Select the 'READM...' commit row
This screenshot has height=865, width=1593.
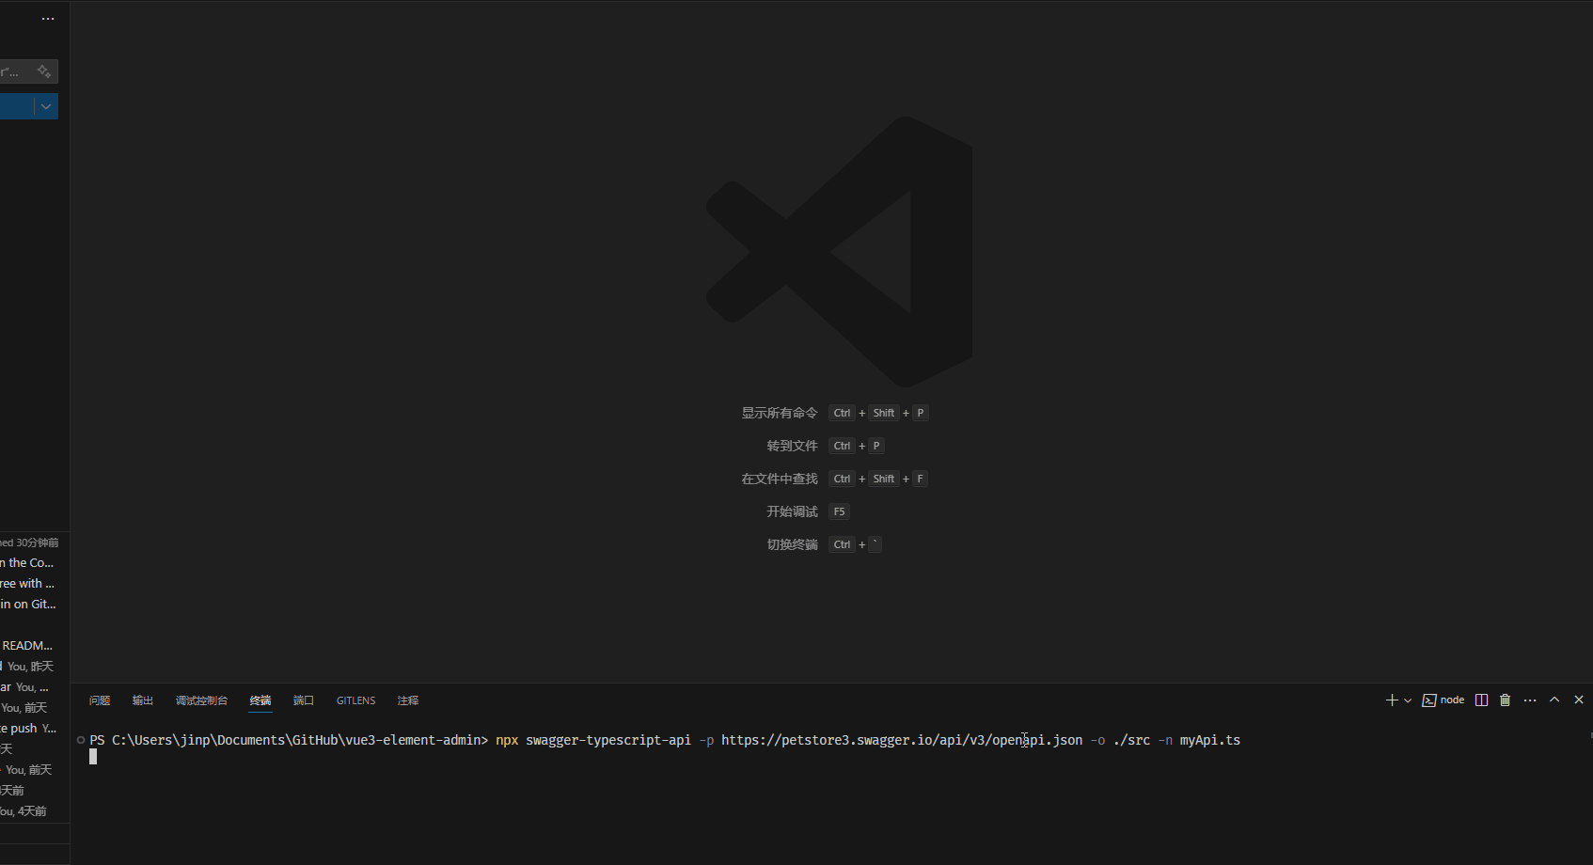coord(35,646)
